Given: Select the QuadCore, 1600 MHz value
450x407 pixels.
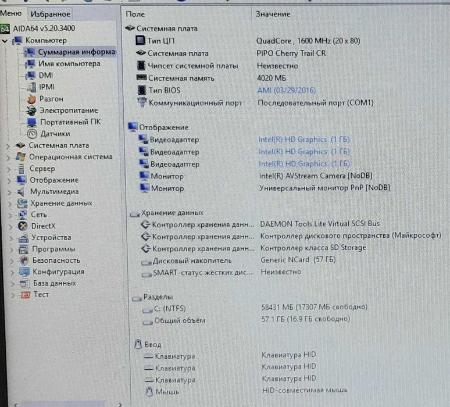Looking at the screenshot, I should (308, 41).
